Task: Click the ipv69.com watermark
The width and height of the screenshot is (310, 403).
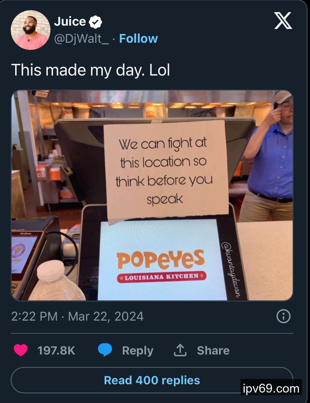Action: [x=271, y=388]
